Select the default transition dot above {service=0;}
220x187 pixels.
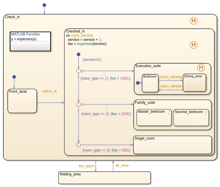79,54
